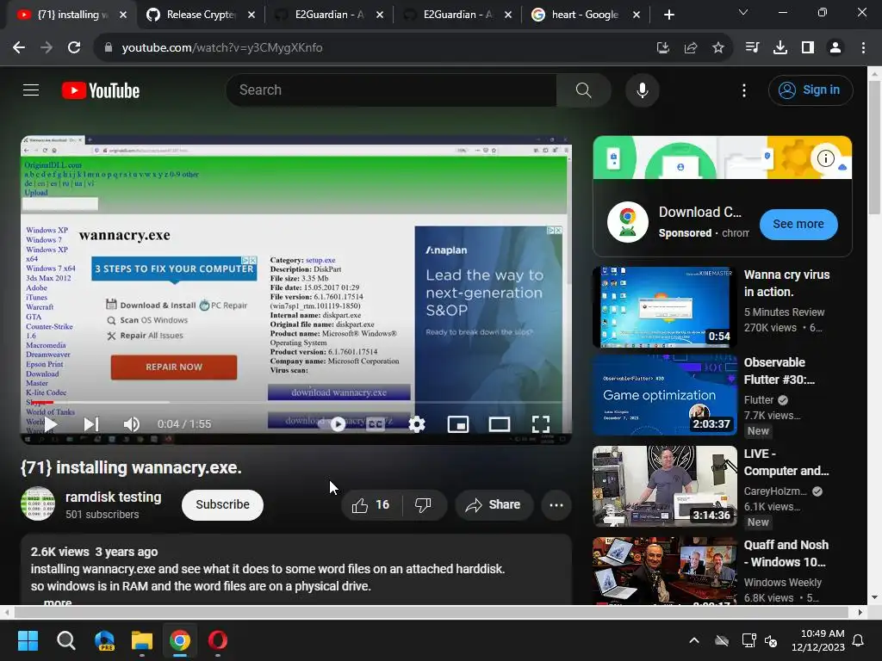Dislike the video with thumbs down
Viewport: 882px width, 661px height.
pos(423,504)
